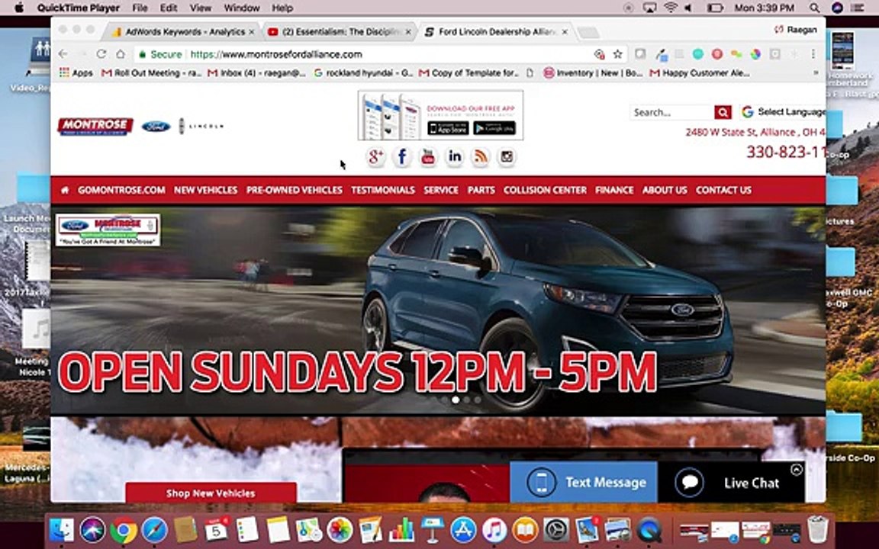Click the Montrose logo
The height and width of the screenshot is (549, 879).
pos(95,127)
